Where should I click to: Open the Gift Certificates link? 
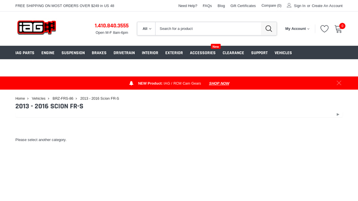click(x=243, y=6)
